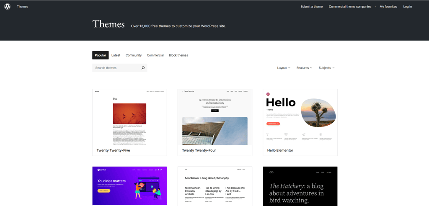Viewport: 429px width, 206px height.
Task: Open The Hatchery dark theme thumbnail
Action: pyautogui.click(x=300, y=186)
